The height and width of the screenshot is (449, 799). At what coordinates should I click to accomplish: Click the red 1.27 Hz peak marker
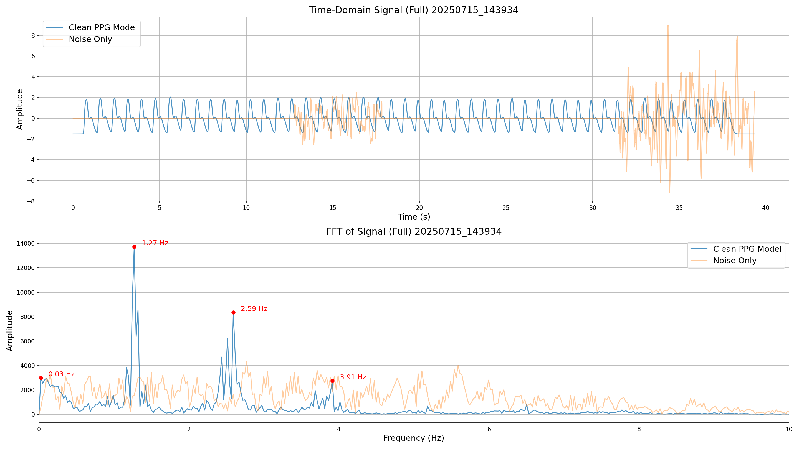[134, 247]
